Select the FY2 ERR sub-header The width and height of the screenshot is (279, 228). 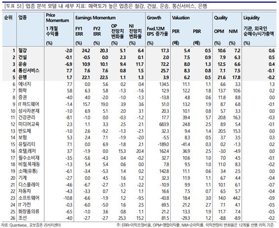97,31
